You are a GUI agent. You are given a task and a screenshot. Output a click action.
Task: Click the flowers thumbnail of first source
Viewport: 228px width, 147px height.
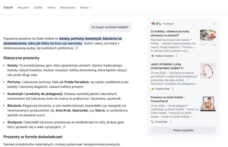click(x=208, y=38)
